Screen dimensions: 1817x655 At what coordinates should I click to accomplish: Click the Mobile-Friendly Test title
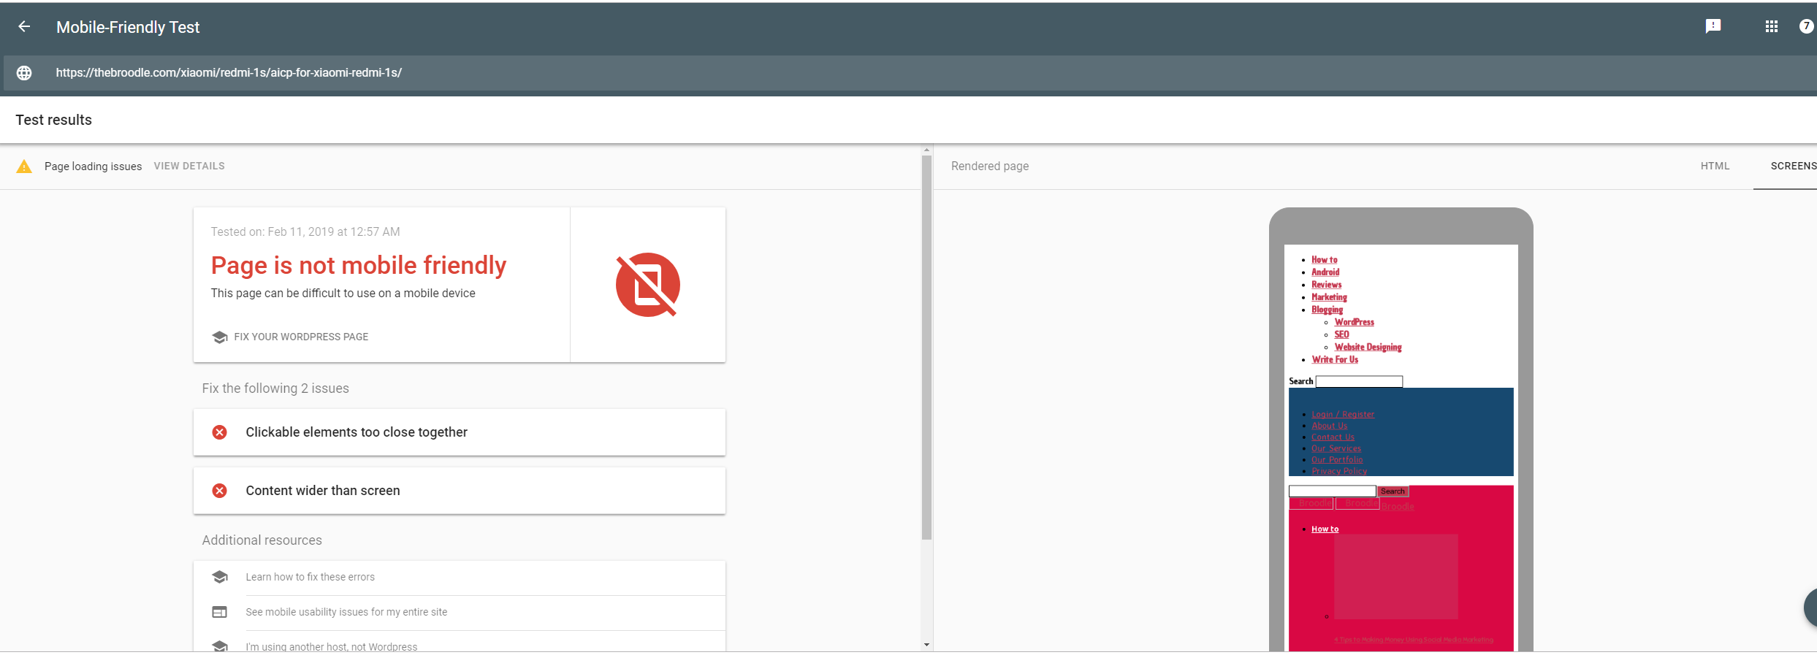click(128, 27)
